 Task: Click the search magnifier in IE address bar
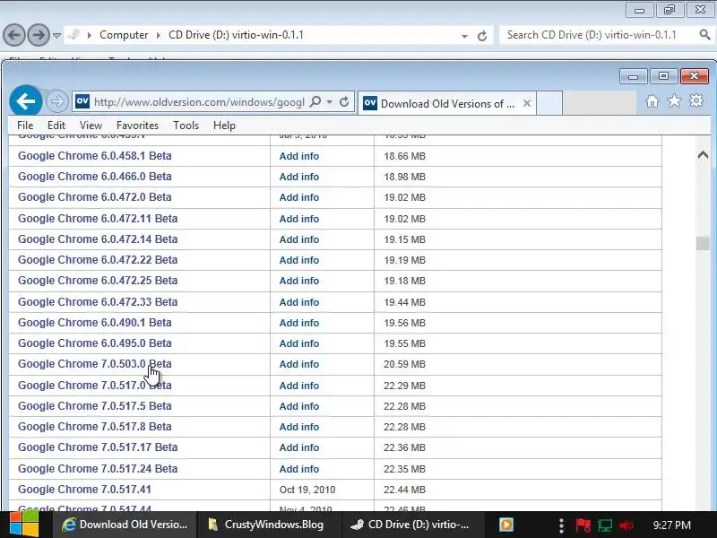coord(315,101)
